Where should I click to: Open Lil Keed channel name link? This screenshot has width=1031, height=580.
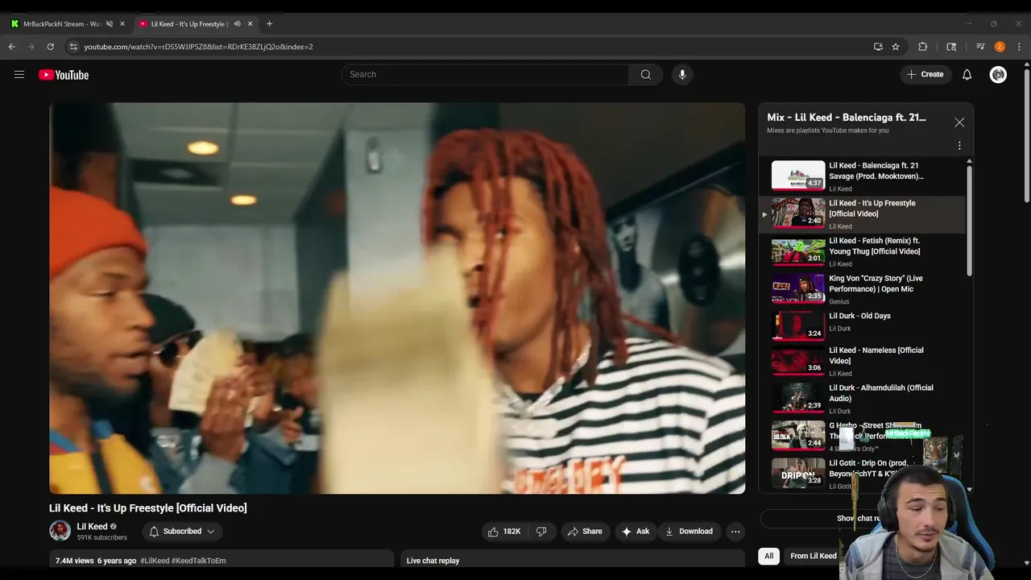click(x=92, y=527)
